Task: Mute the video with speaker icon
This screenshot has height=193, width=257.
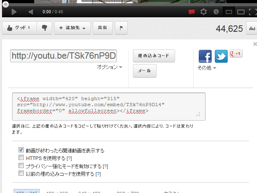Action: (31, 12)
